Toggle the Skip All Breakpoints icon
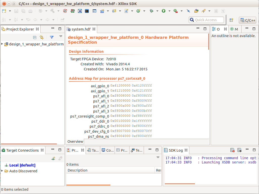This screenshot has height=194, width=259. (189, 11)
